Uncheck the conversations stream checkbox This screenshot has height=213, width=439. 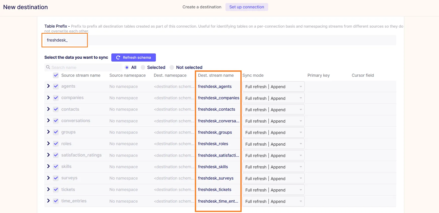coord(56,121)
